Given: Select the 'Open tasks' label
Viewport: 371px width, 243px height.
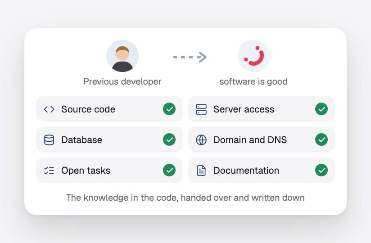Looking at the screenshot, I should (x=86, y=171).
